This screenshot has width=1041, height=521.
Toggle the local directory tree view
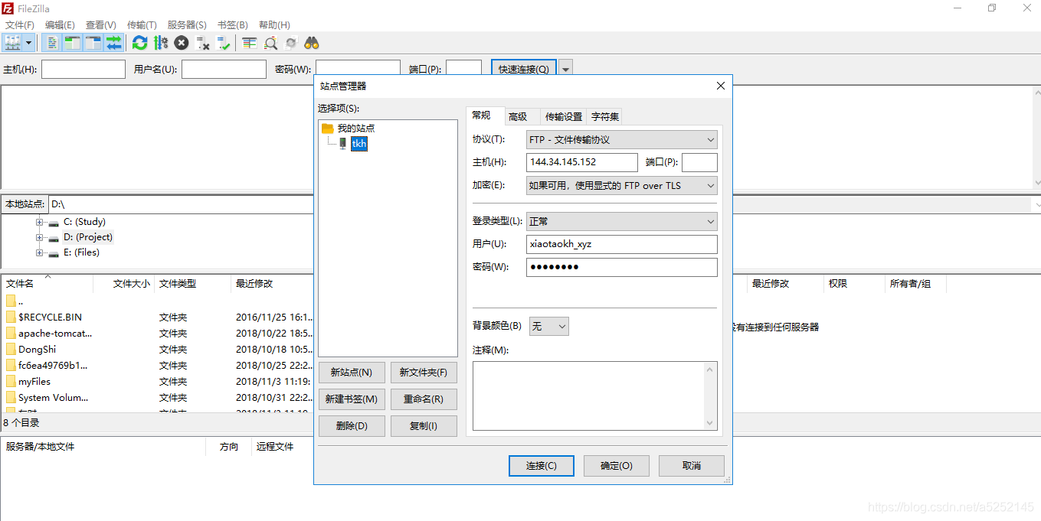(x=71, y=42)
